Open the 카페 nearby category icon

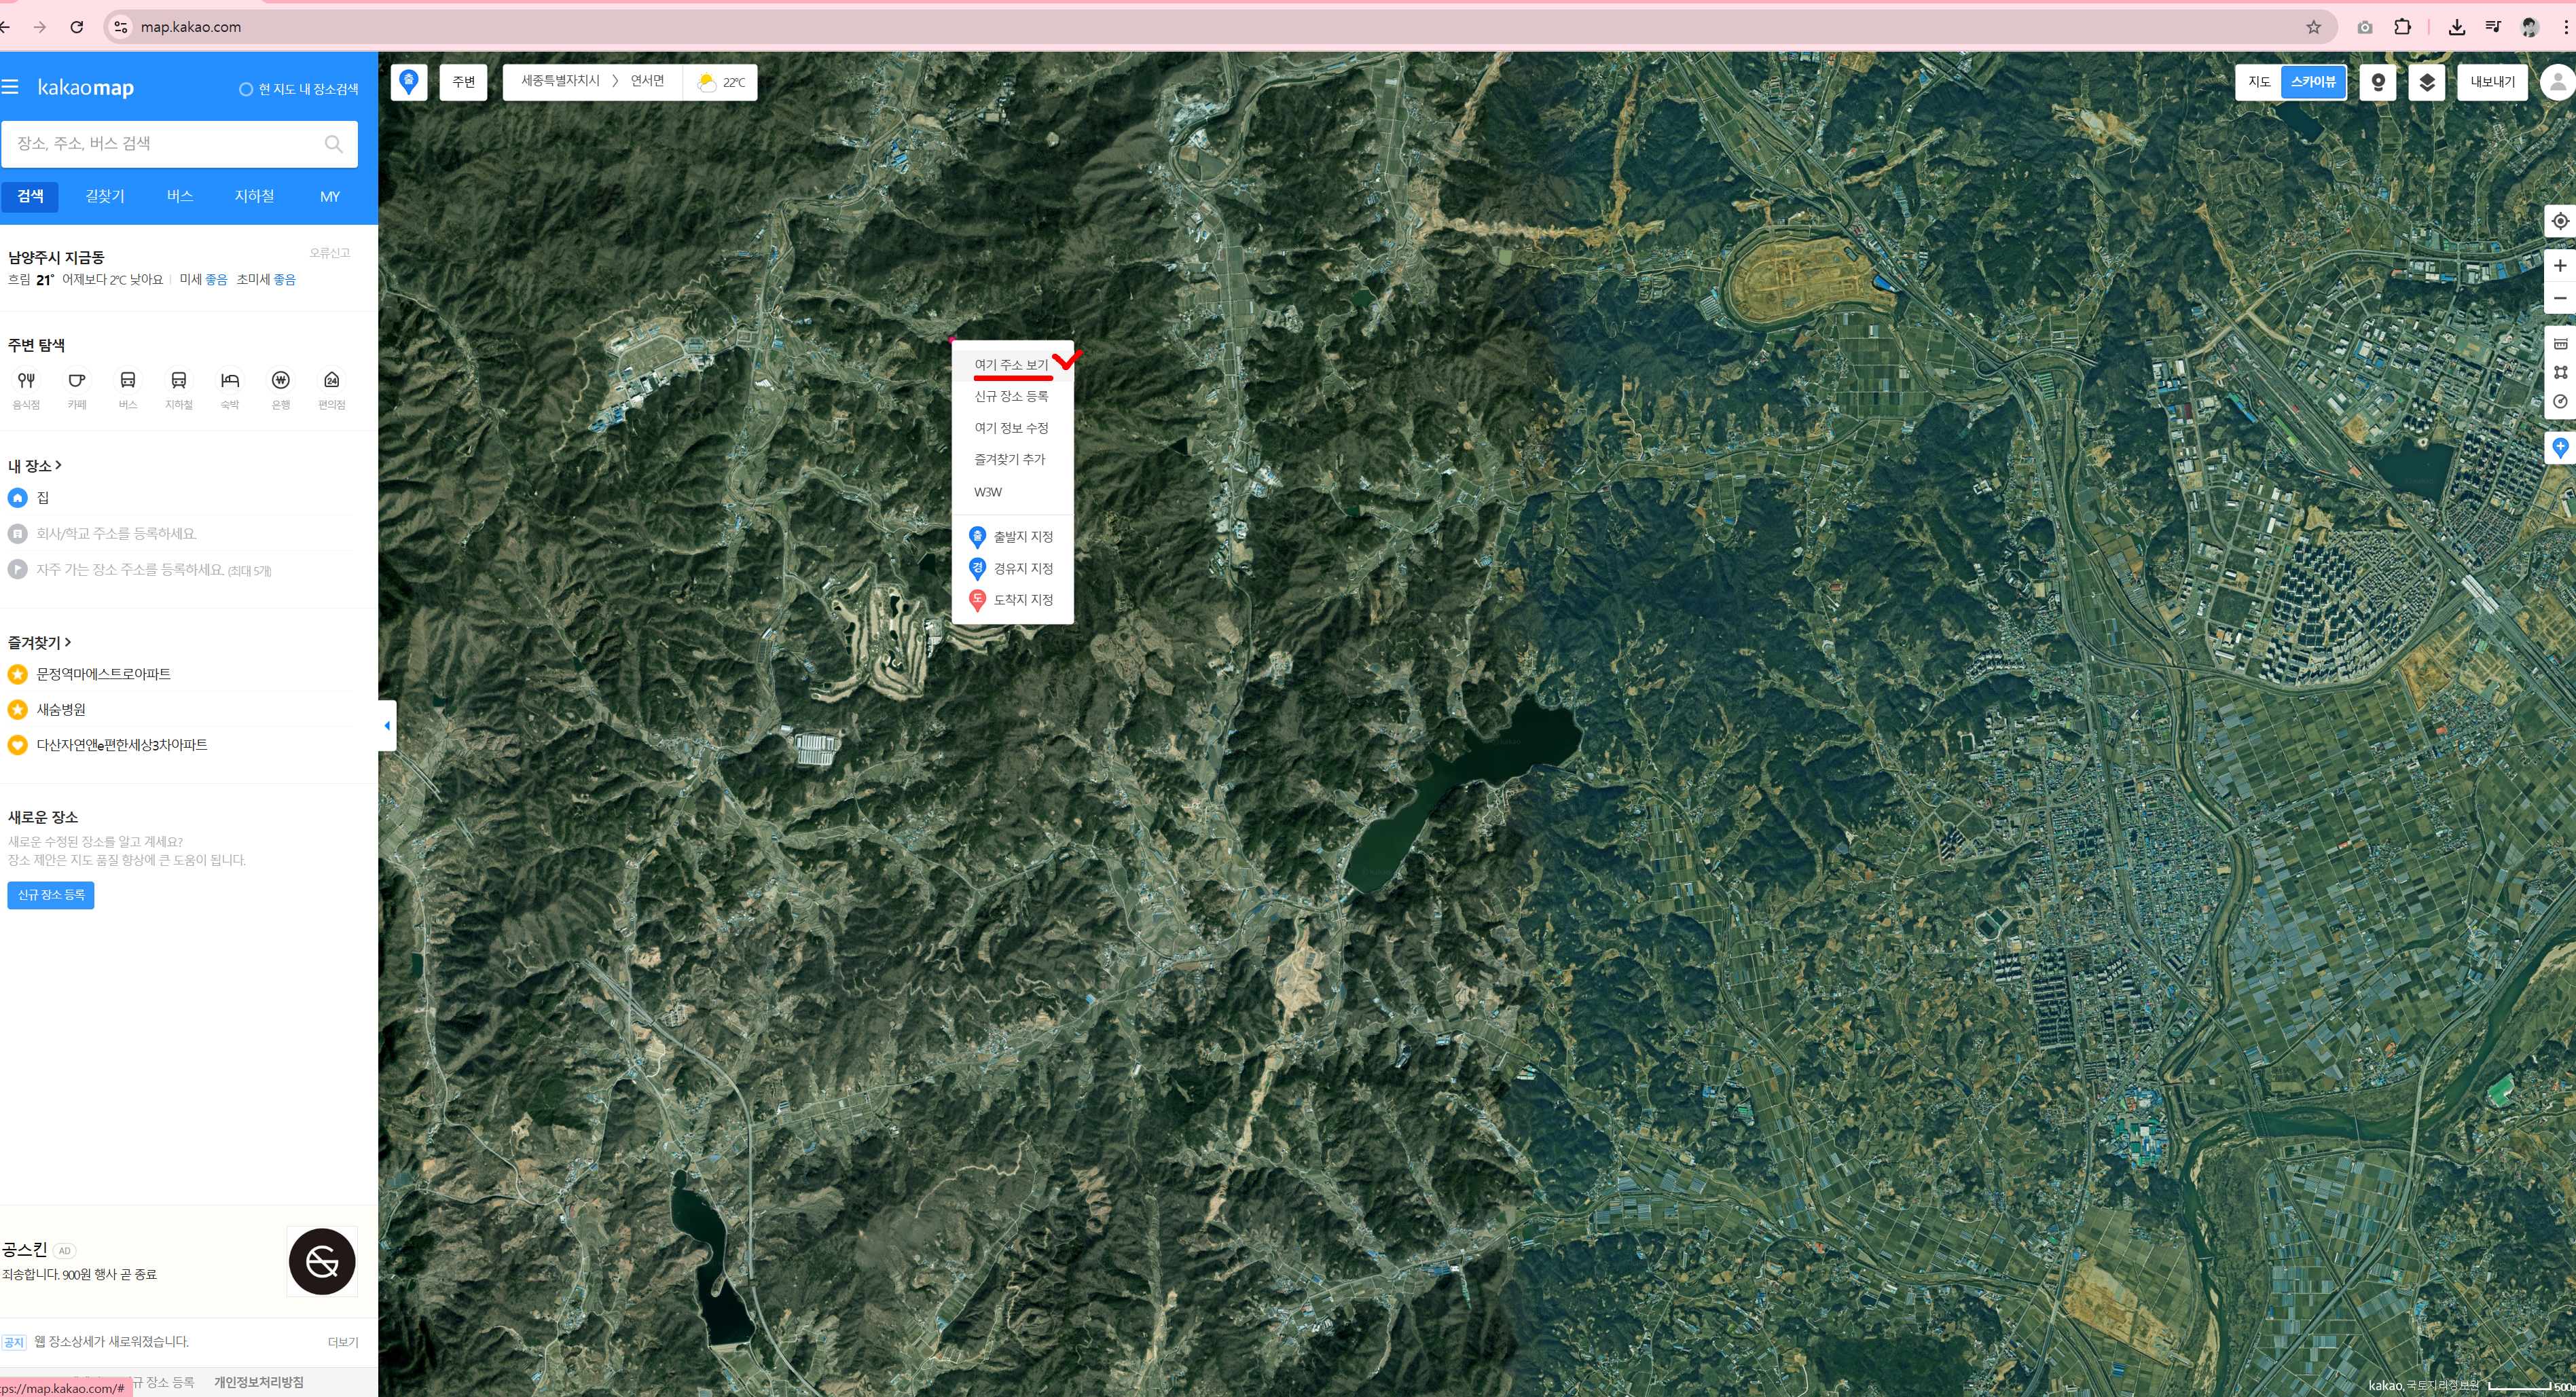click(x=77, y=381)
